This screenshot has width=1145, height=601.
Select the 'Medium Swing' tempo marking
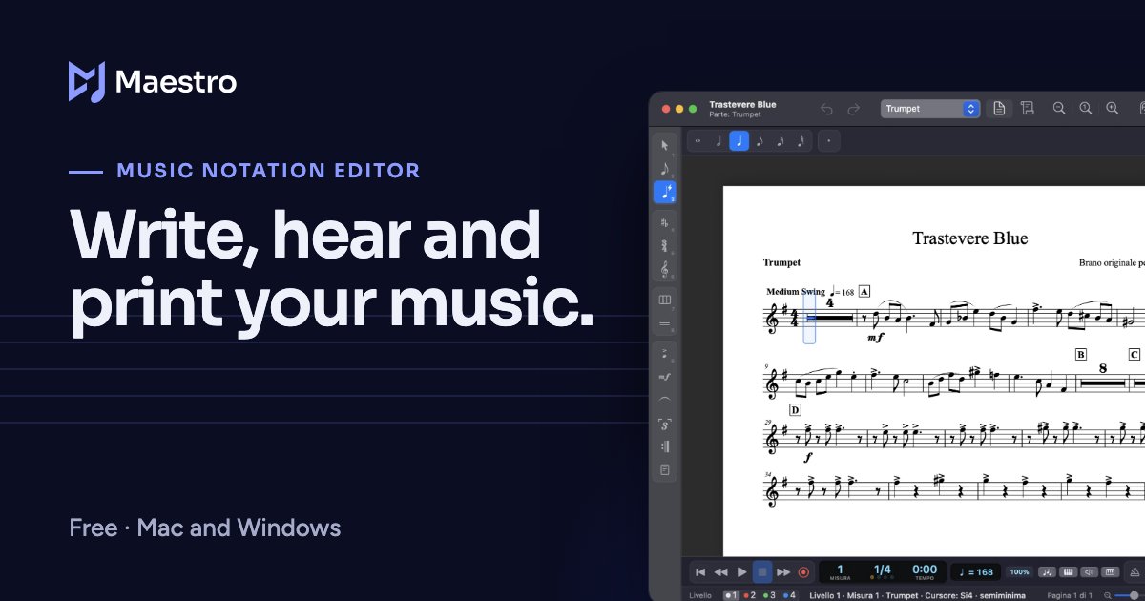tap(796, 291)
